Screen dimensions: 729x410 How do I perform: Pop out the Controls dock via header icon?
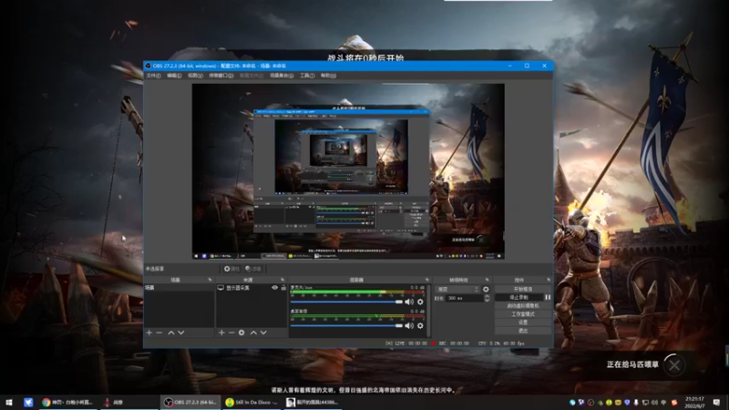549,280
